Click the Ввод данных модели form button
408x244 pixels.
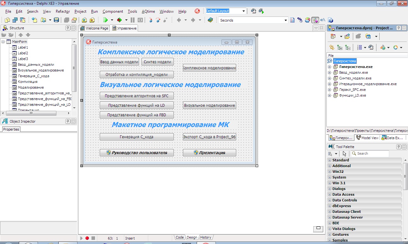[x=120, y=62]
